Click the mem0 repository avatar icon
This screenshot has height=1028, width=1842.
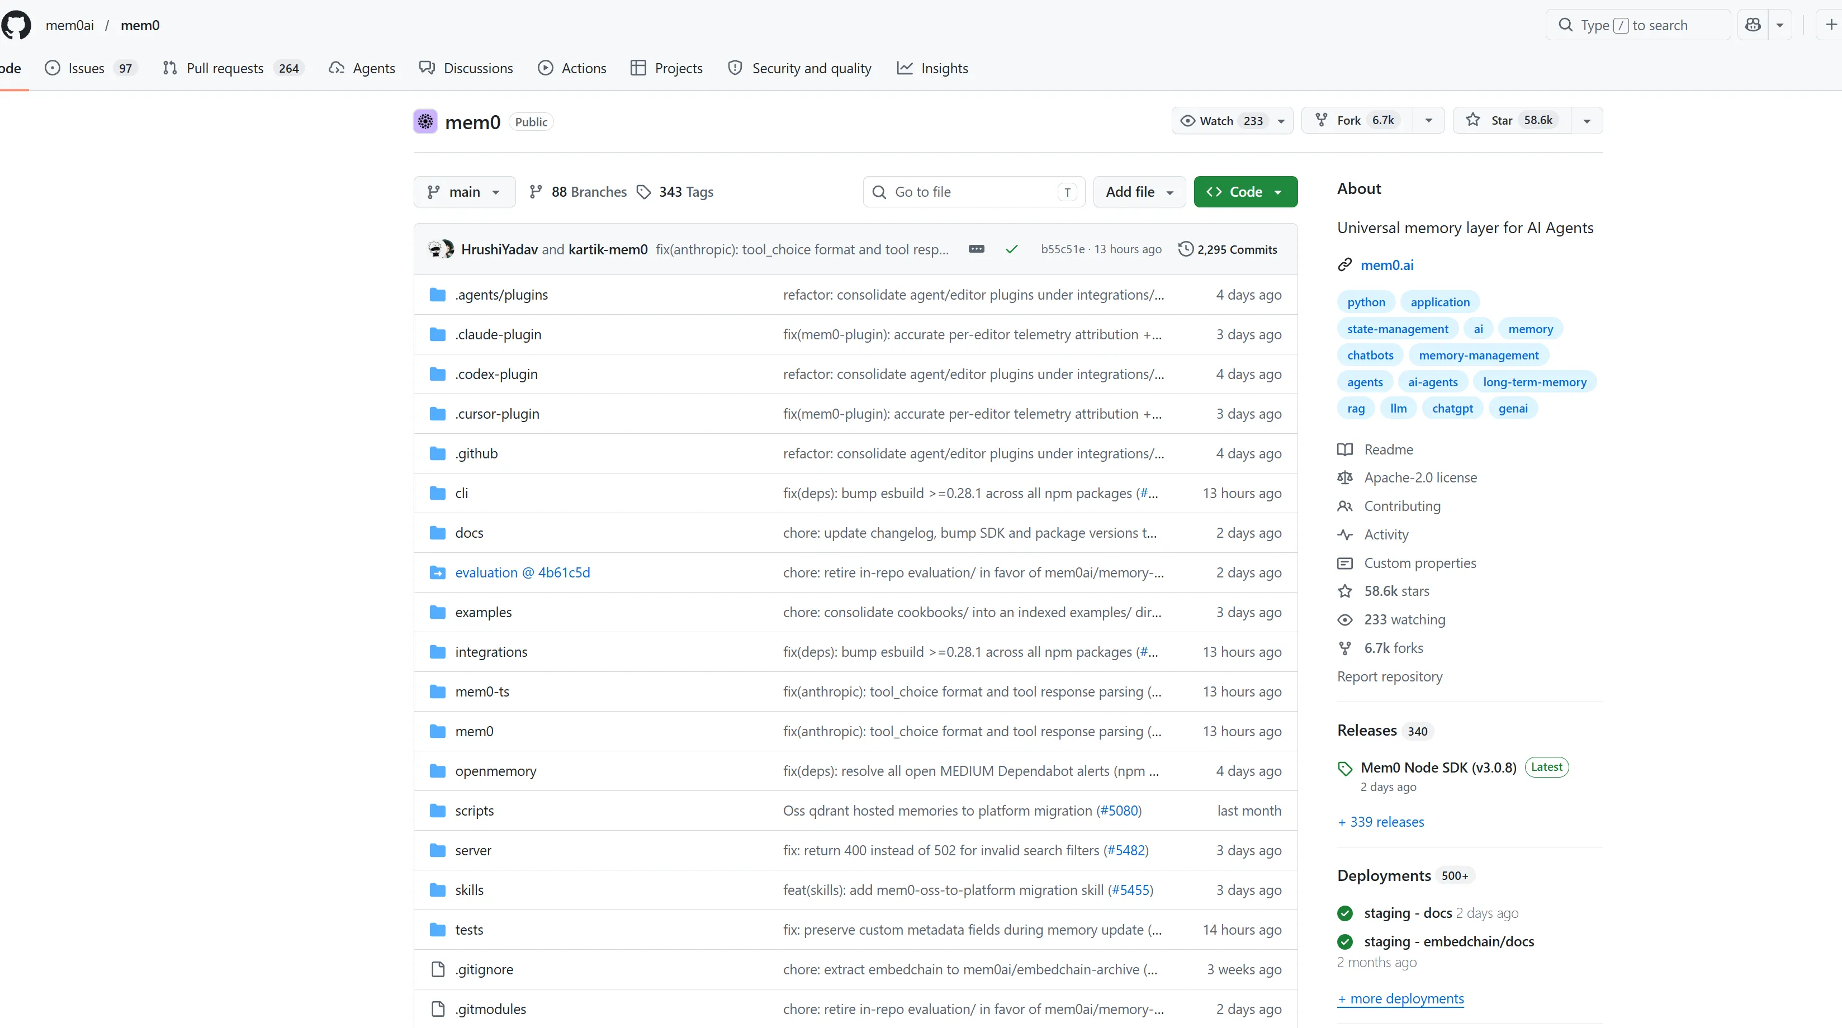[425, 121]
